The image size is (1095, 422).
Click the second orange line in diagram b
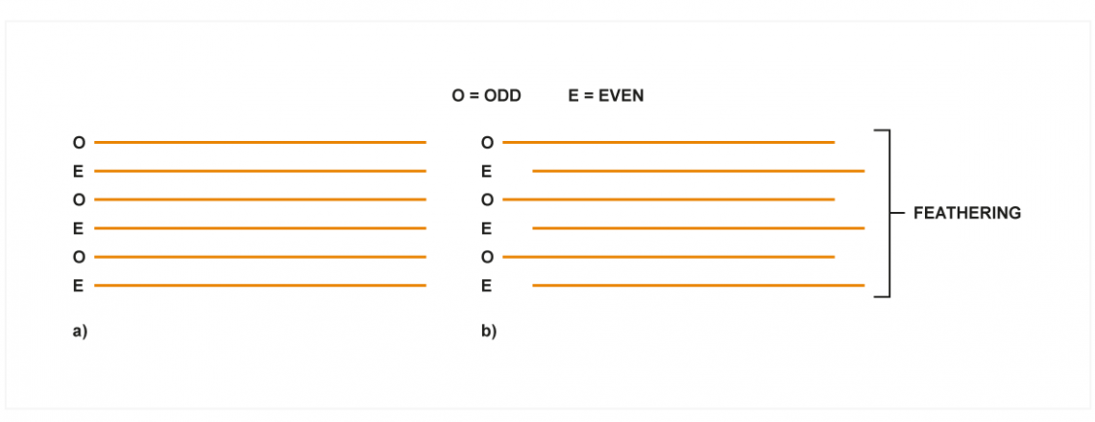[x=698, y=171]
